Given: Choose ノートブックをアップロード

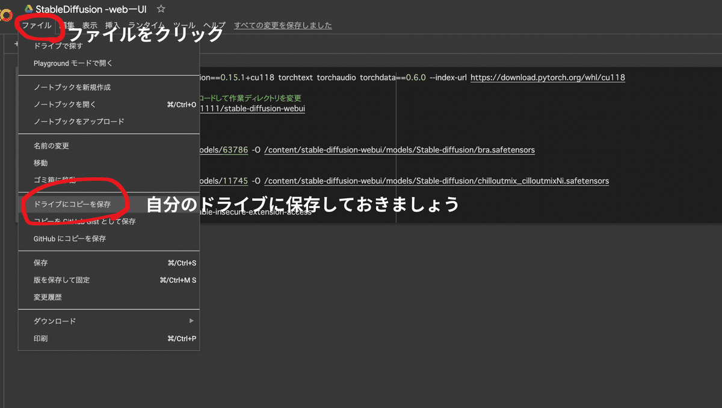Looking at the screenshot, I should click(x=108, y=121).
